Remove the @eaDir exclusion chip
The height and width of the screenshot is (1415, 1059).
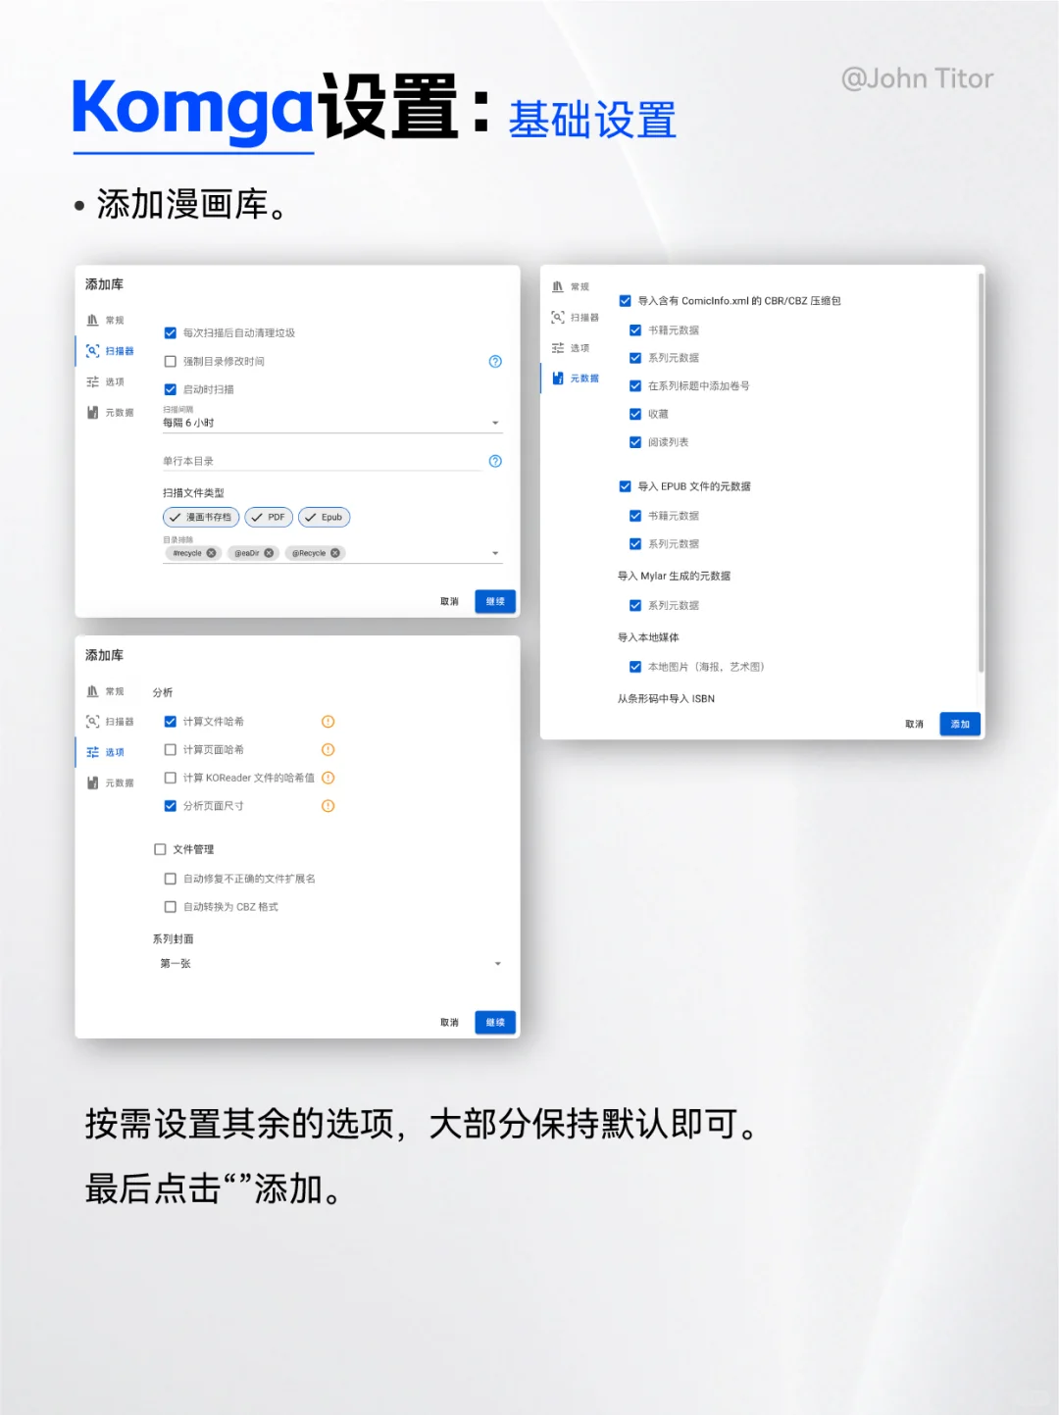[x=269, y=553]
